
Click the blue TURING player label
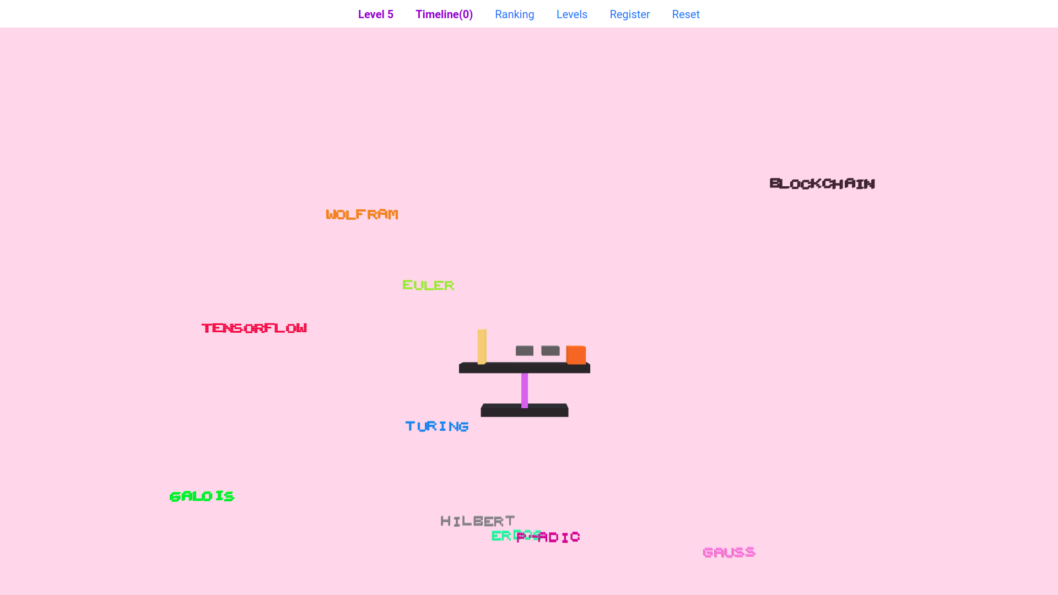click(437, 426)
